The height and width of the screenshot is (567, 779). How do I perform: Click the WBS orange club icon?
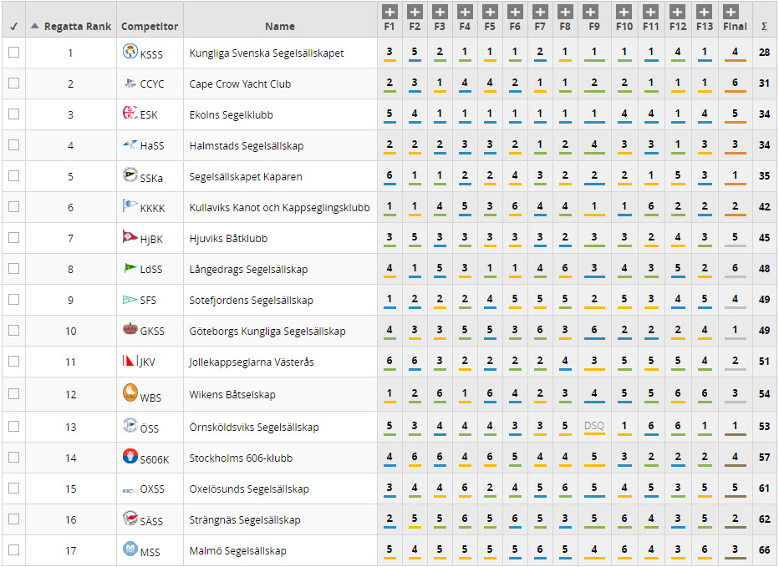point(130,392)
